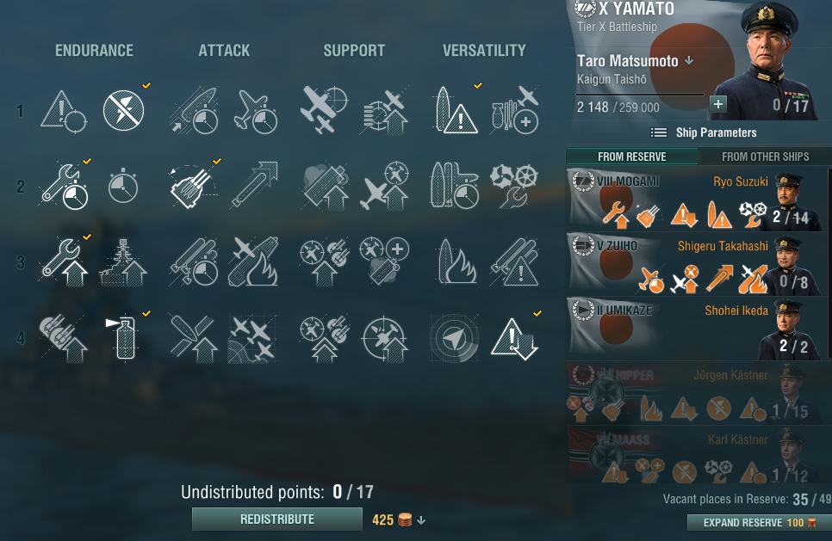Viewport: 832px width, 541px height.
Task: Select the Priority Target skill icon
Action: click(x=63, y=111)
